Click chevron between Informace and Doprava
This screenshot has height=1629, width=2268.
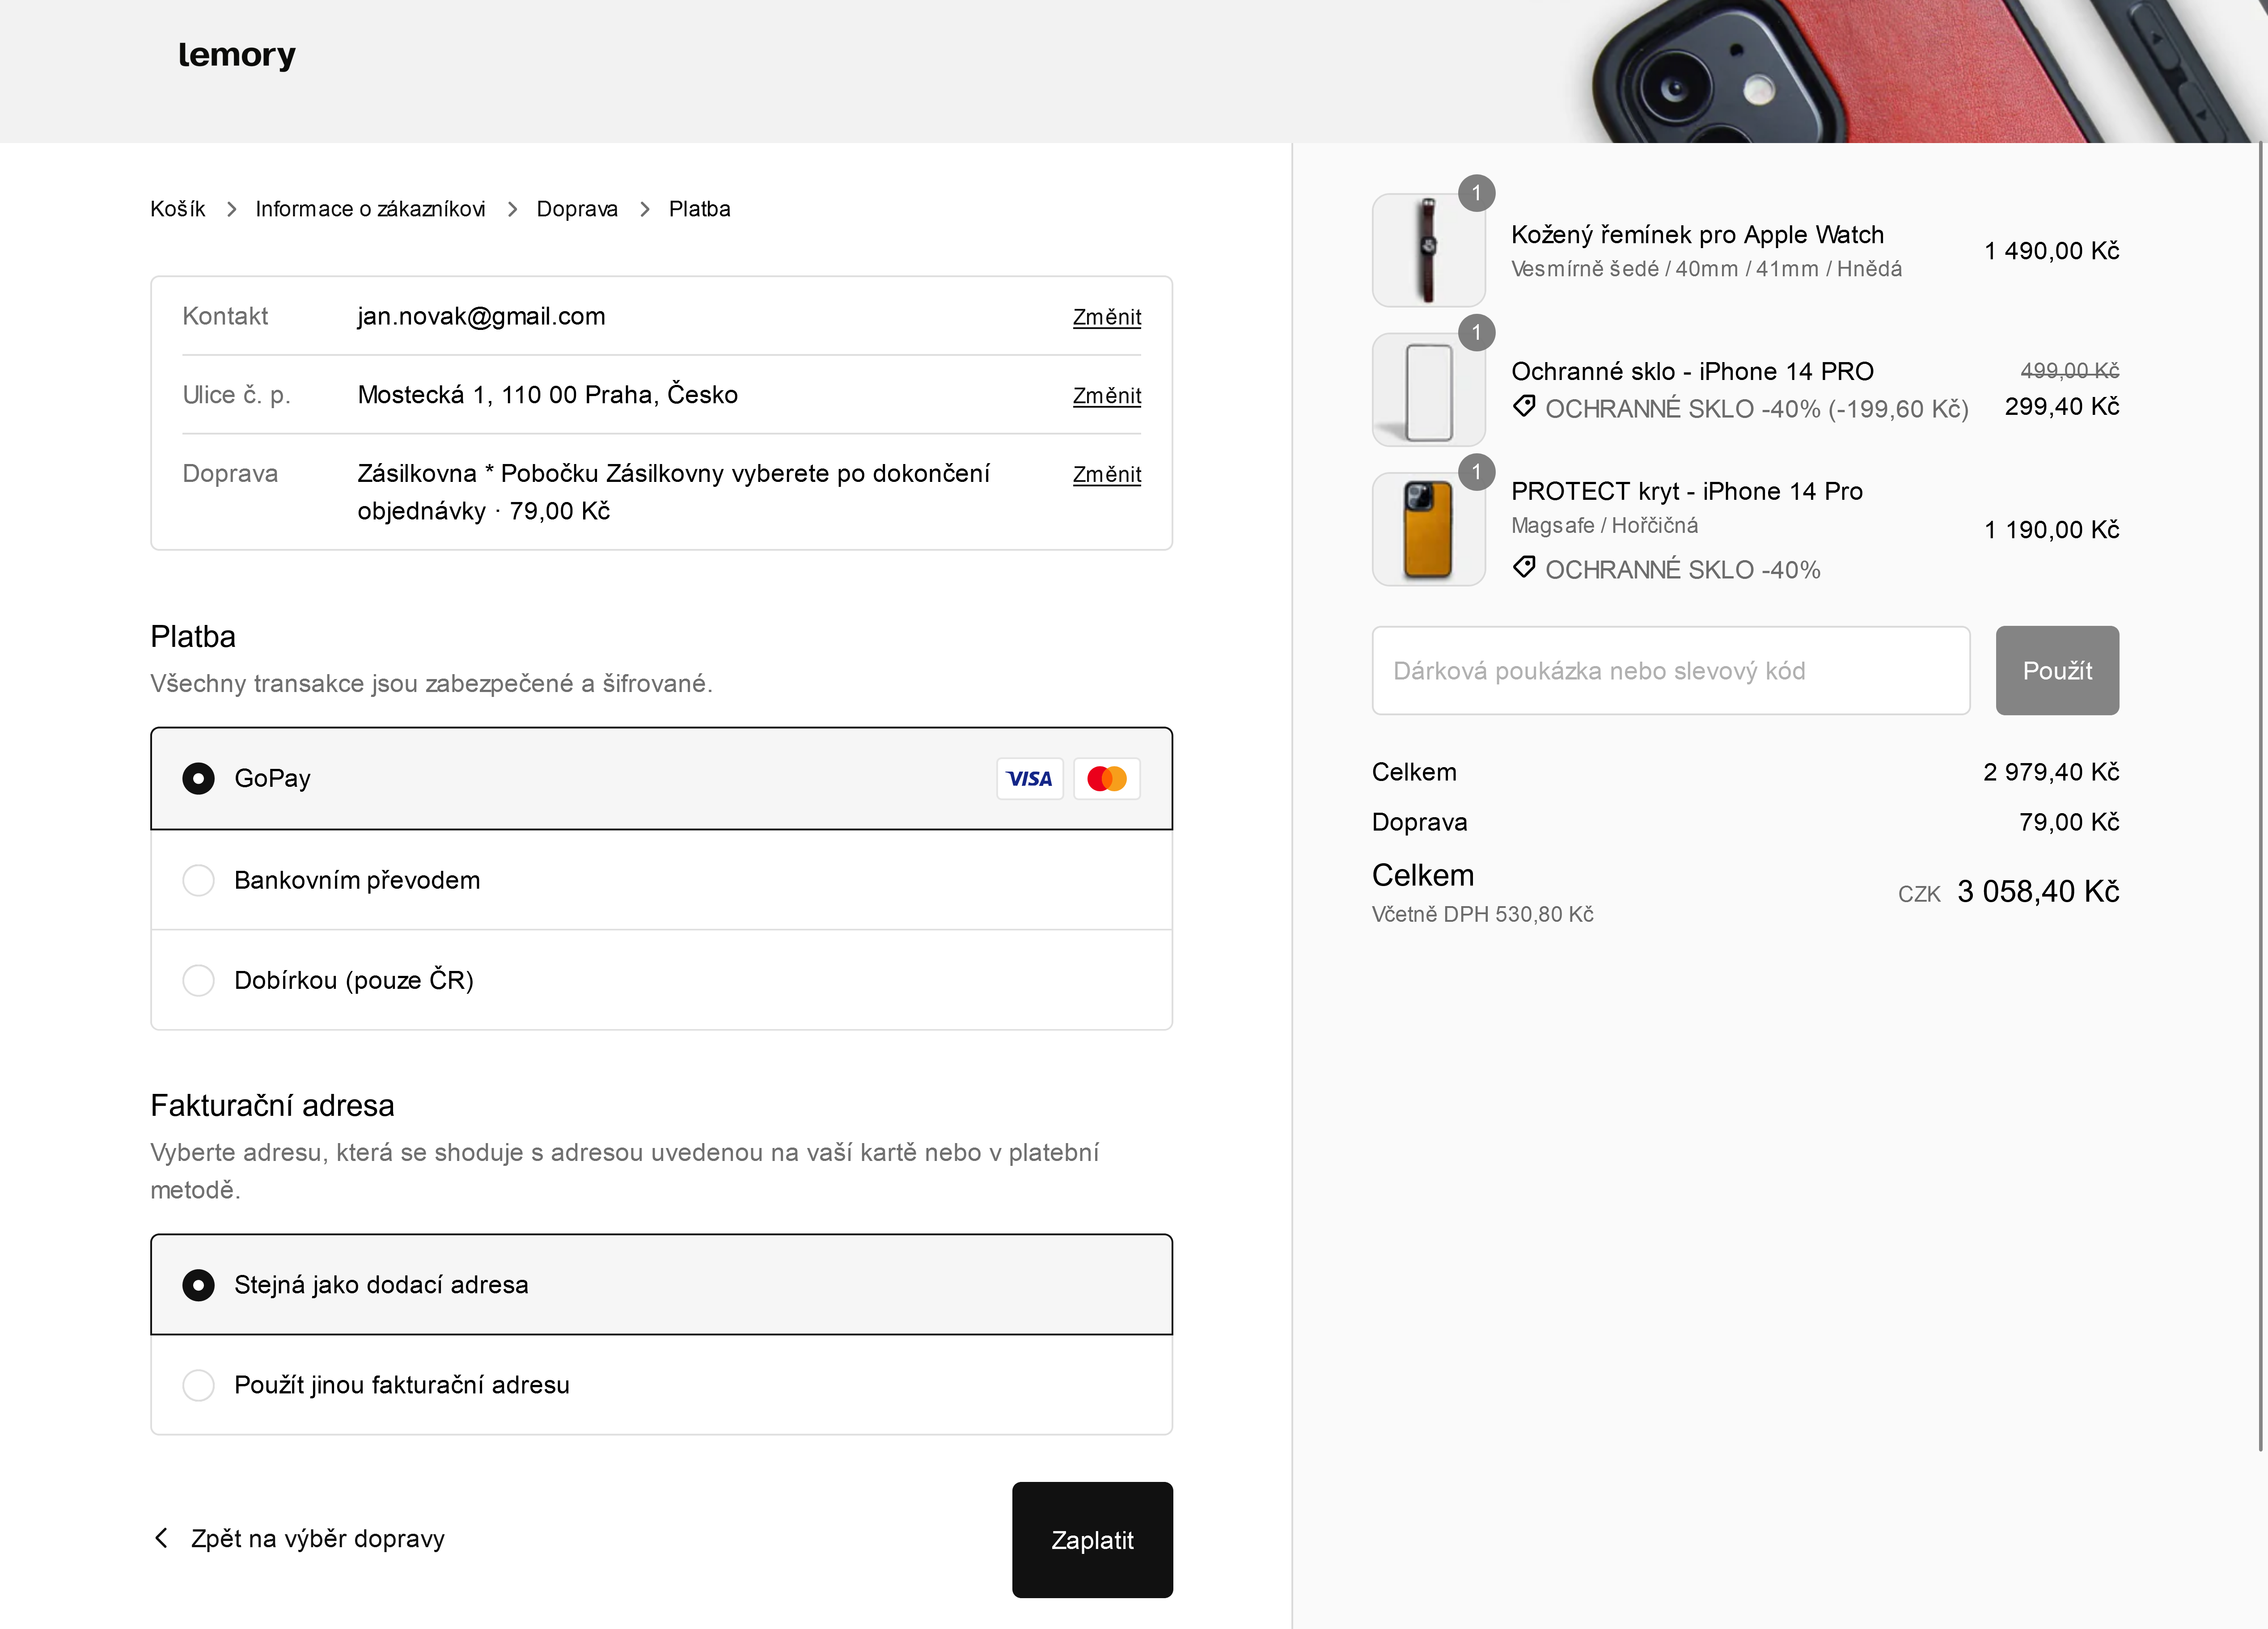coord(512,209)
